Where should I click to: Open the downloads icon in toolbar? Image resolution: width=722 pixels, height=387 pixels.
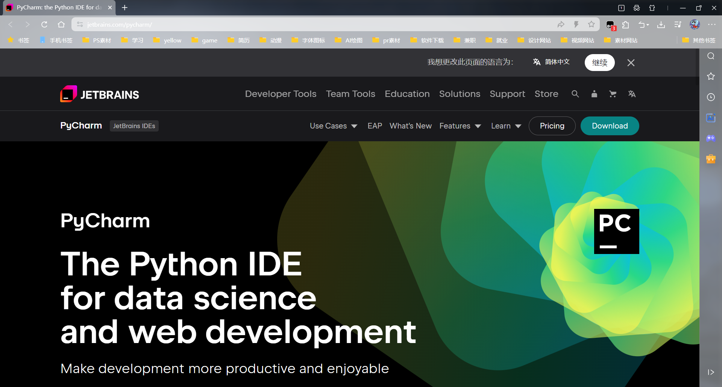[661, 24]
